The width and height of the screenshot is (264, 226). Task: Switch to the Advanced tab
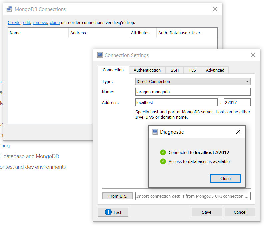coord(215,70)
